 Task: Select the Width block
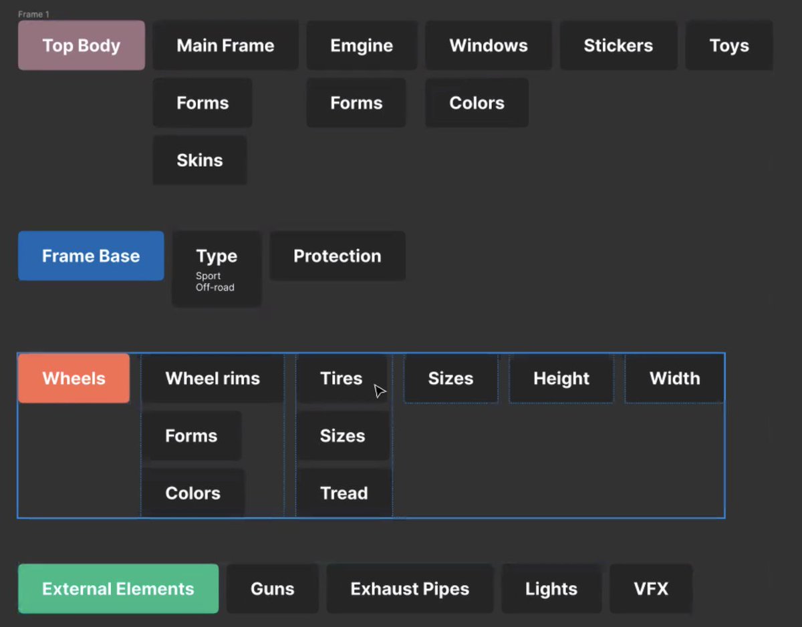click(674, 379)
